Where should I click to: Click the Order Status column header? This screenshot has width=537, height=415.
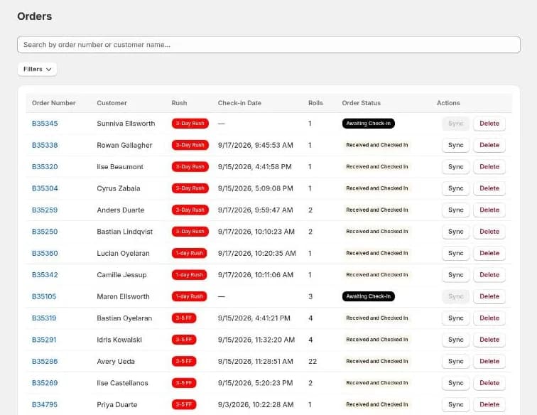coord(362,103)
